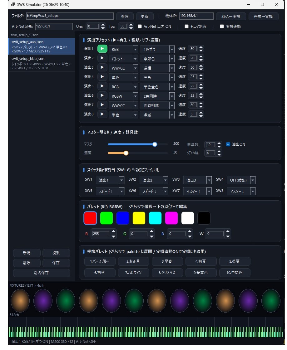Click the 参照 browse button
287x350 pixels.
pos(125,16)
